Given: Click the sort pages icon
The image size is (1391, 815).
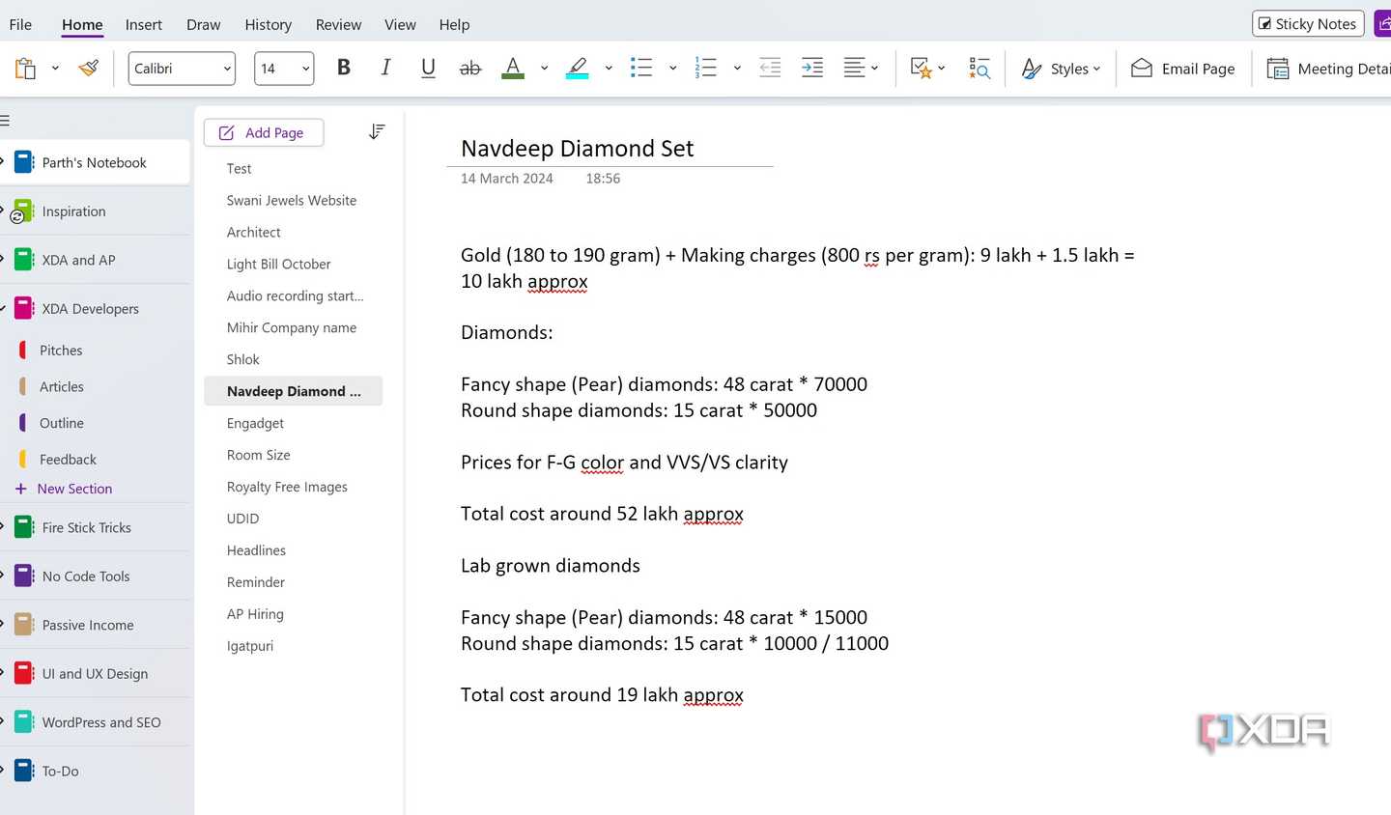Looking at the screenshot, I should pos(377,132).
